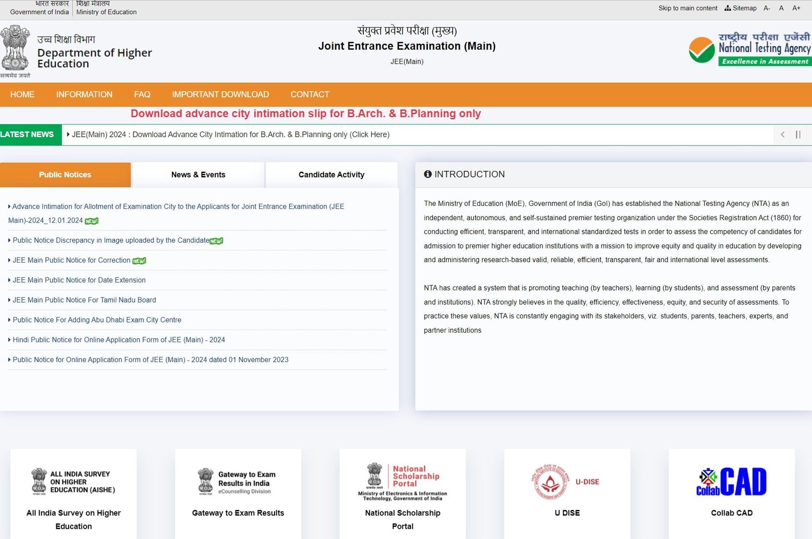The height and width of the screenshot is (539, 812).
Task: Open the INFORMATION menu
Action: pyautogui.click(x=84, y=94)
